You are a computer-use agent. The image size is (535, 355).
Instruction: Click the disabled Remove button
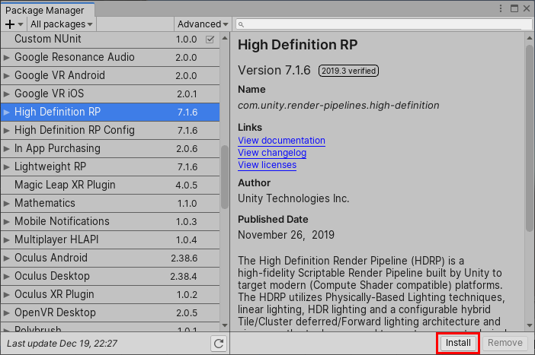pos(505,343)
